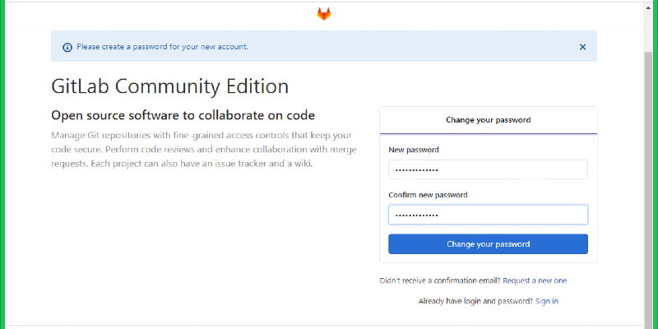Dismiss the create password alert
The height and width of the screenshot is (329, 658).
pyautogui.click(x=582, y=47)
